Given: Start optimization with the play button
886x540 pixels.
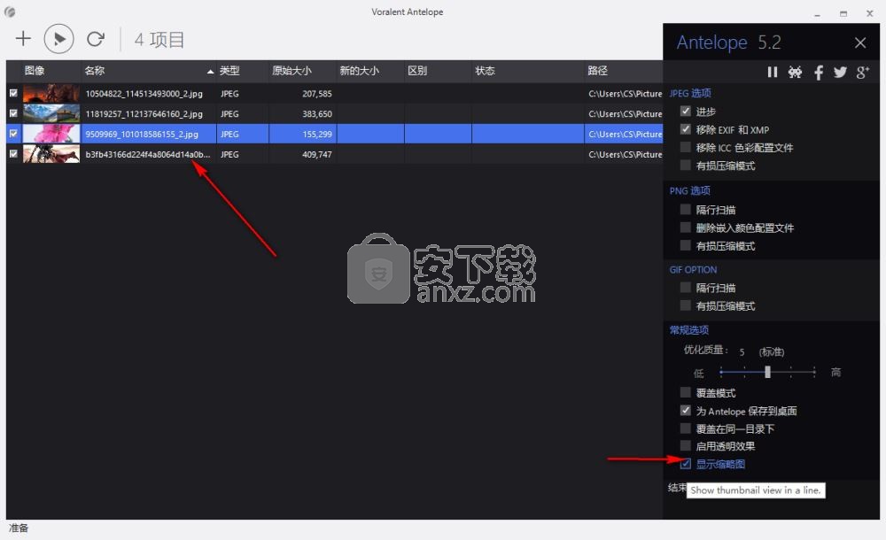Looking at the screenshot, I should [58, 39].
